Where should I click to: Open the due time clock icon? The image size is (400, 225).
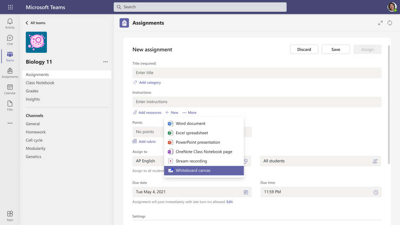376,192
